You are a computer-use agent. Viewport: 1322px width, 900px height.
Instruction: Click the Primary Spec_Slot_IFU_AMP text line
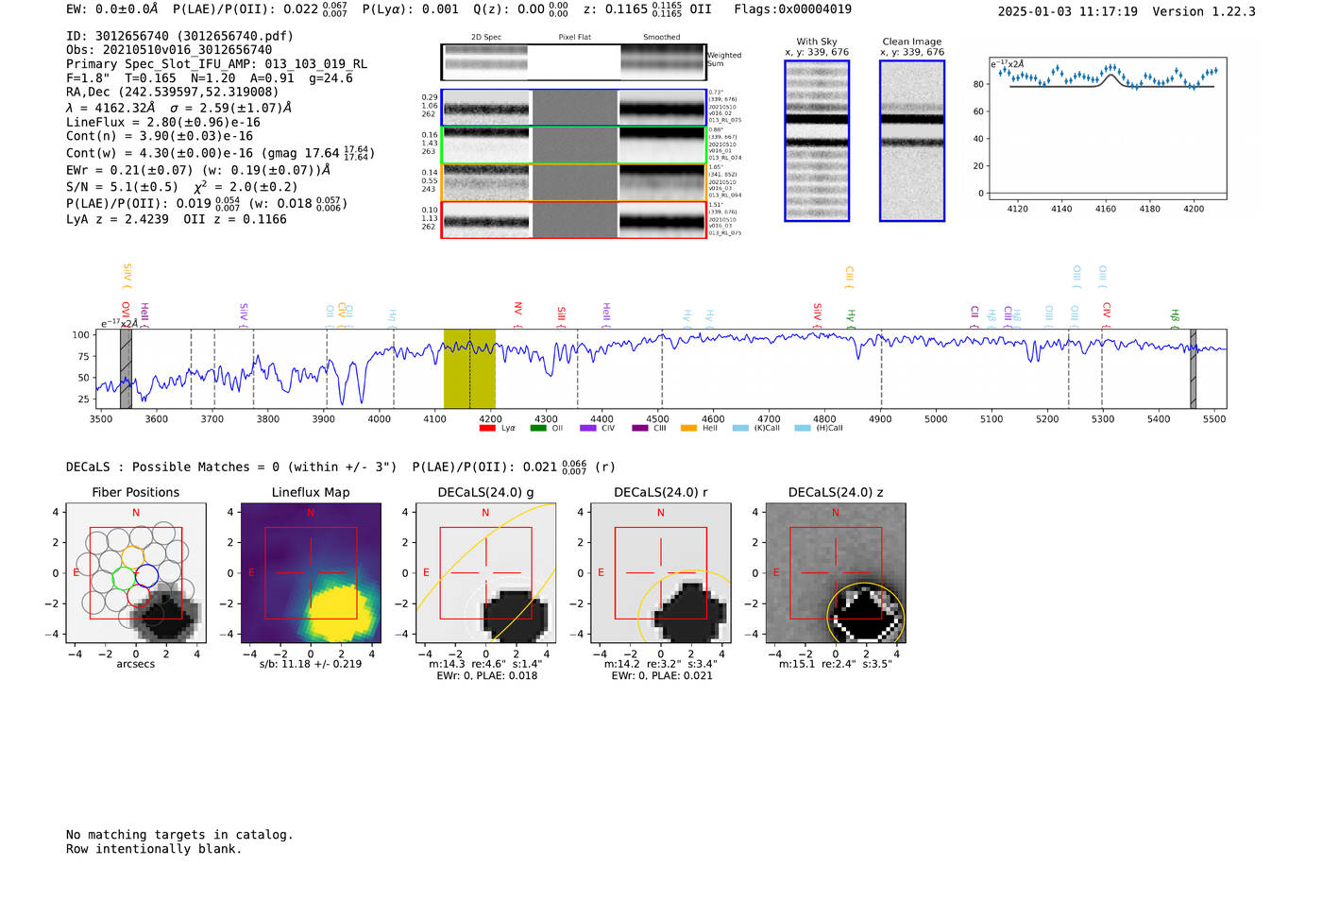[216, 64]
